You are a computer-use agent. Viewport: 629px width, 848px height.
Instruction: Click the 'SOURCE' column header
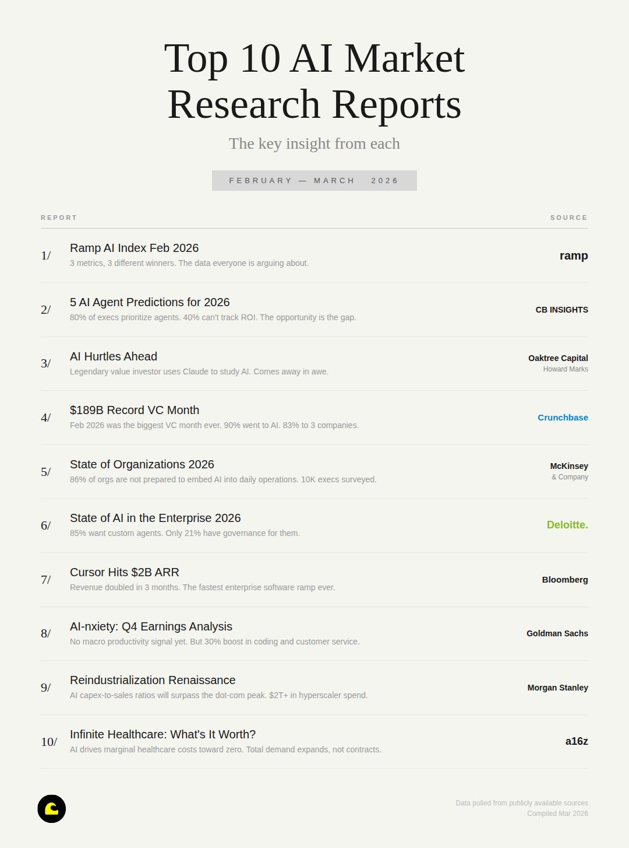(569, 218)
